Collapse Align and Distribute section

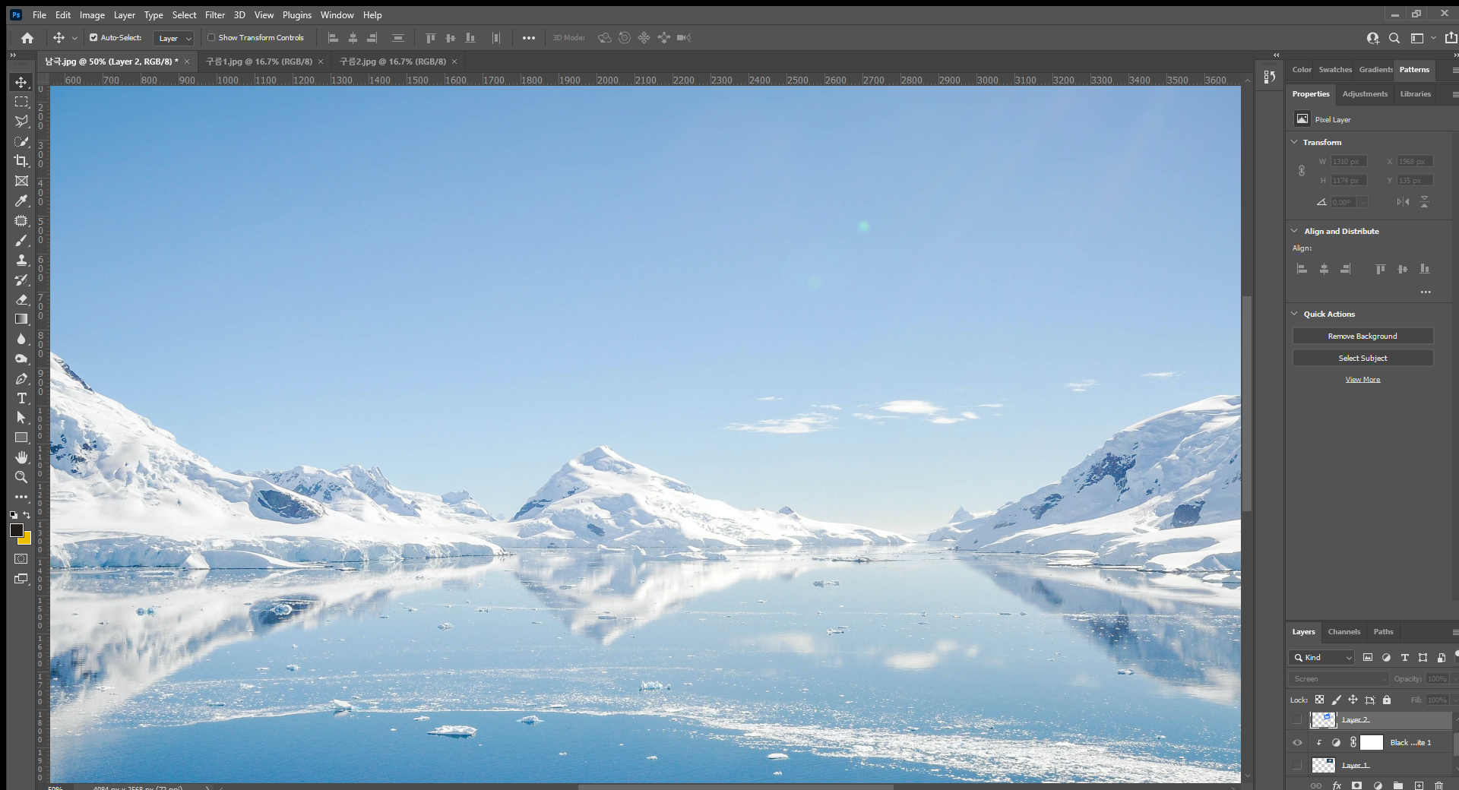pos(1294,231)
